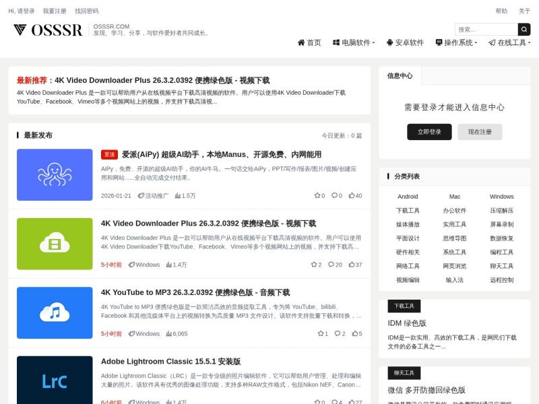Click the star favorite icon on AiPy post
Screen dimensions: 539x404
pyautogui.click(x=317, y=195)
